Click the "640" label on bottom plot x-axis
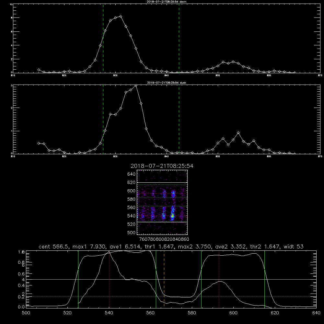Image resolution: width=324 pixels, height=324 pixels. click(x=316, y=313)
